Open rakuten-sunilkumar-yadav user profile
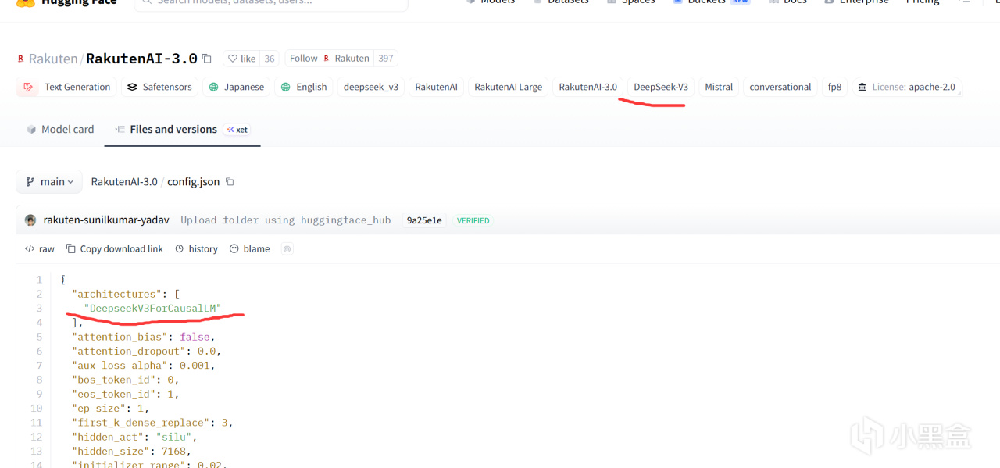 [x=106, y=220]
